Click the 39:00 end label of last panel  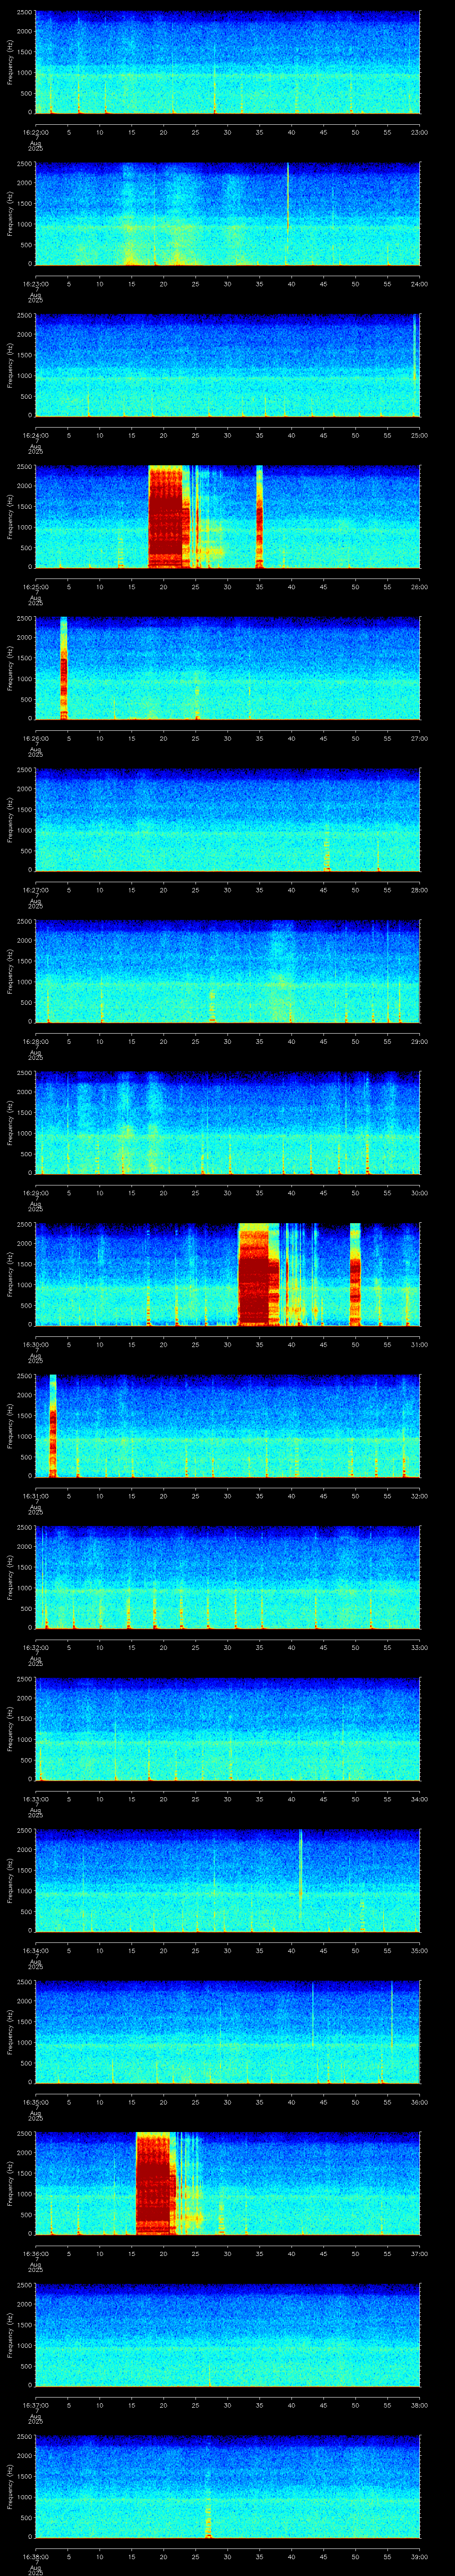pyautogui.click(x=419, y=2556)
